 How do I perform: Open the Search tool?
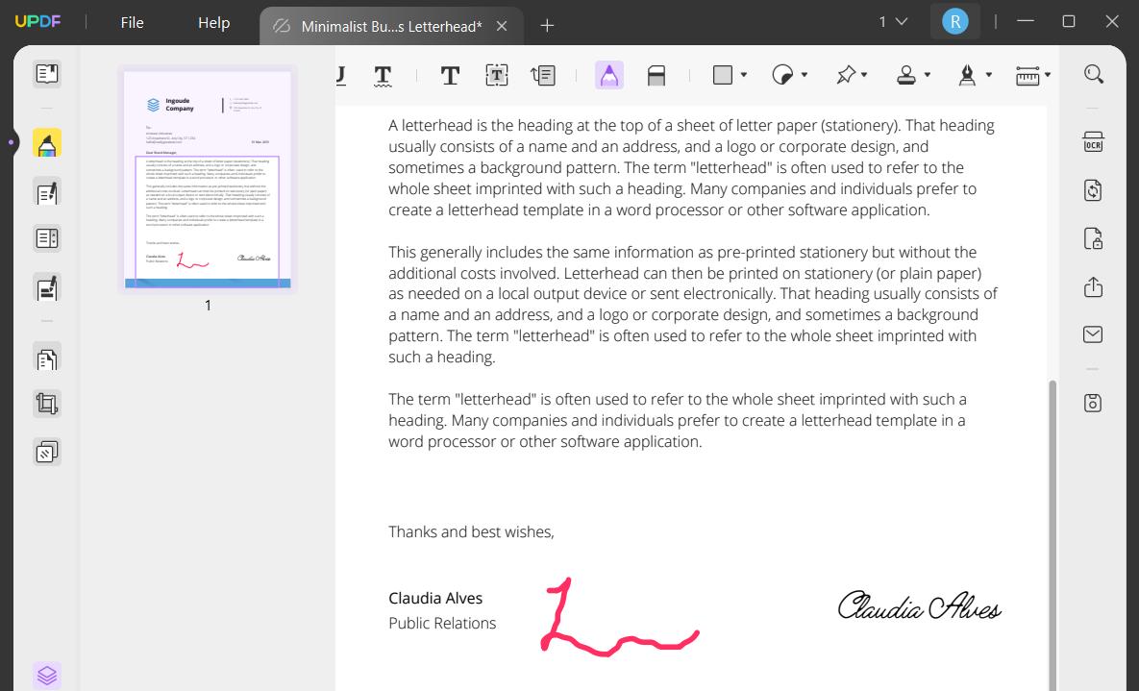1094,74
